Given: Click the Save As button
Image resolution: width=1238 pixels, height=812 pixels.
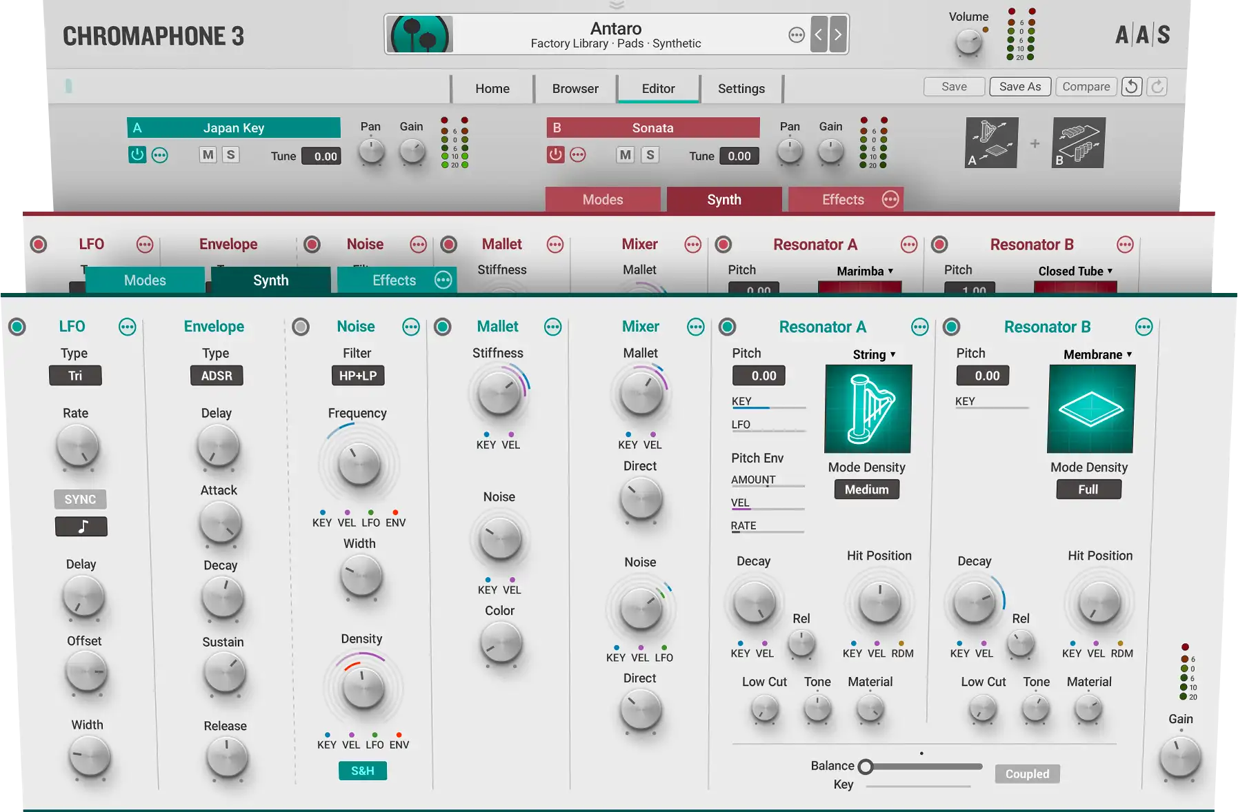Looking at the screenshot, I should point(1019,87).
